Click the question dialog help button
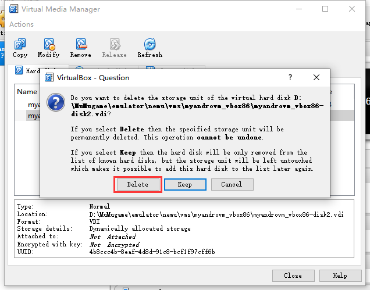The image size is (370, 290). [290, 77]
